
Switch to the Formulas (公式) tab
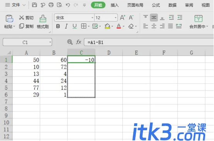tap(156, 5)
